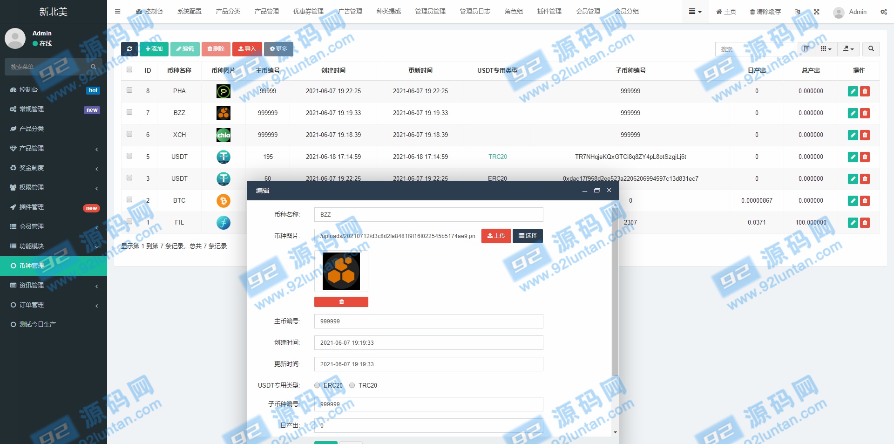Open the 更多 dropdown button
894x444 pixels.
coord(278,49)
